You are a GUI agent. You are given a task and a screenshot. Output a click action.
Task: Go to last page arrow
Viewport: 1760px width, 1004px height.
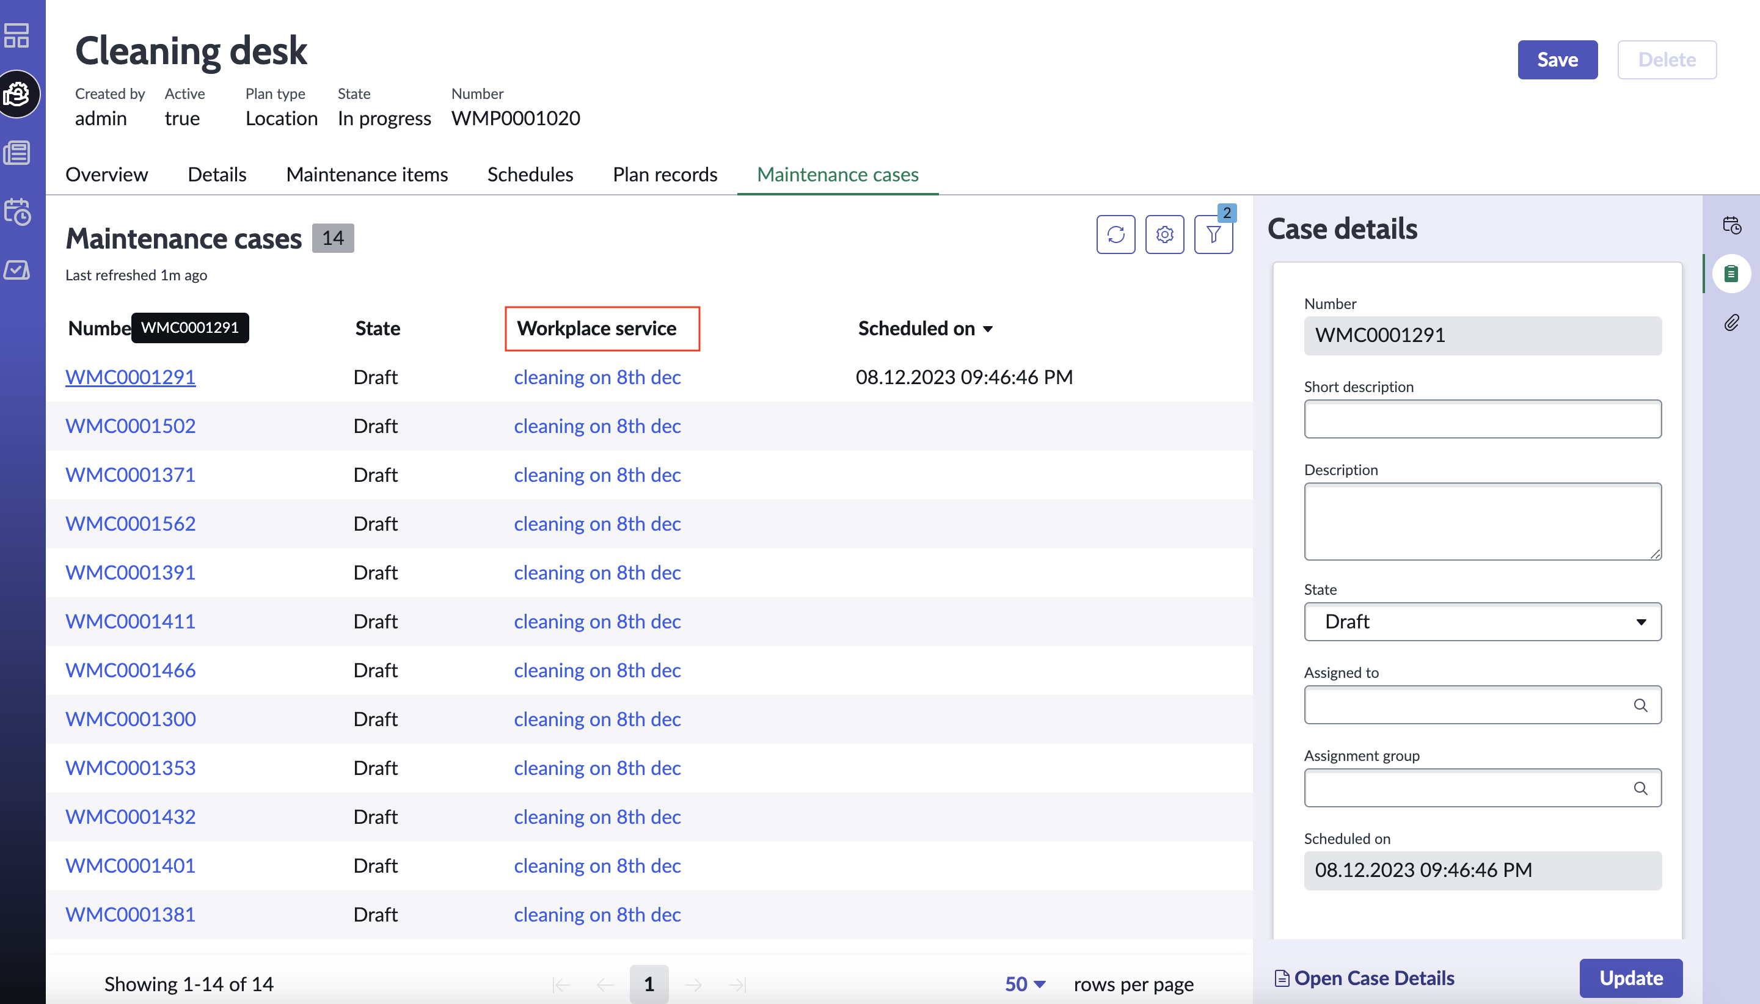point(737,984)
